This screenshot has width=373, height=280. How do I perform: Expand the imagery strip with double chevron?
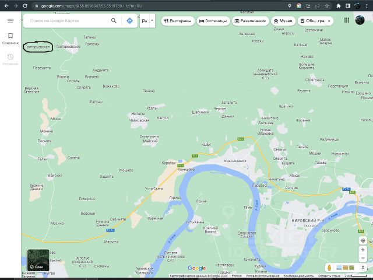(x=363, y=267)
